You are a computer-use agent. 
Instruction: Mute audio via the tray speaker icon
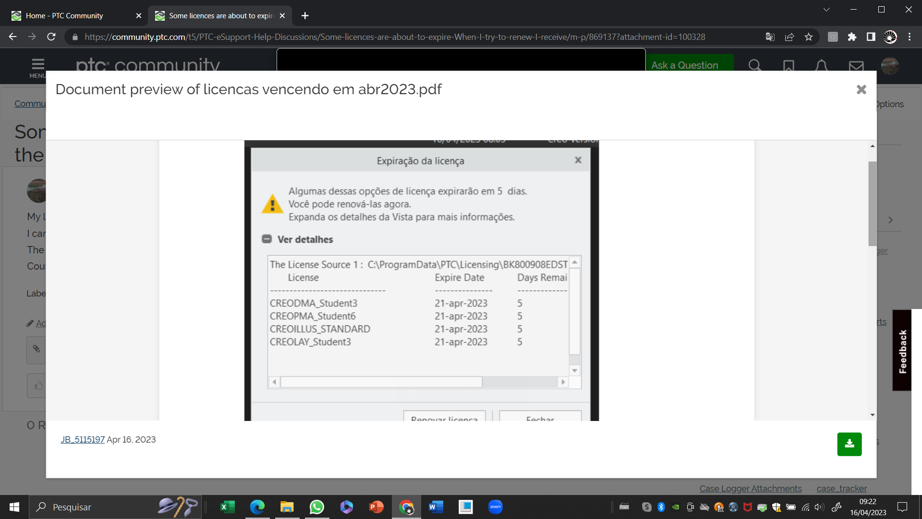pos(819,507)
